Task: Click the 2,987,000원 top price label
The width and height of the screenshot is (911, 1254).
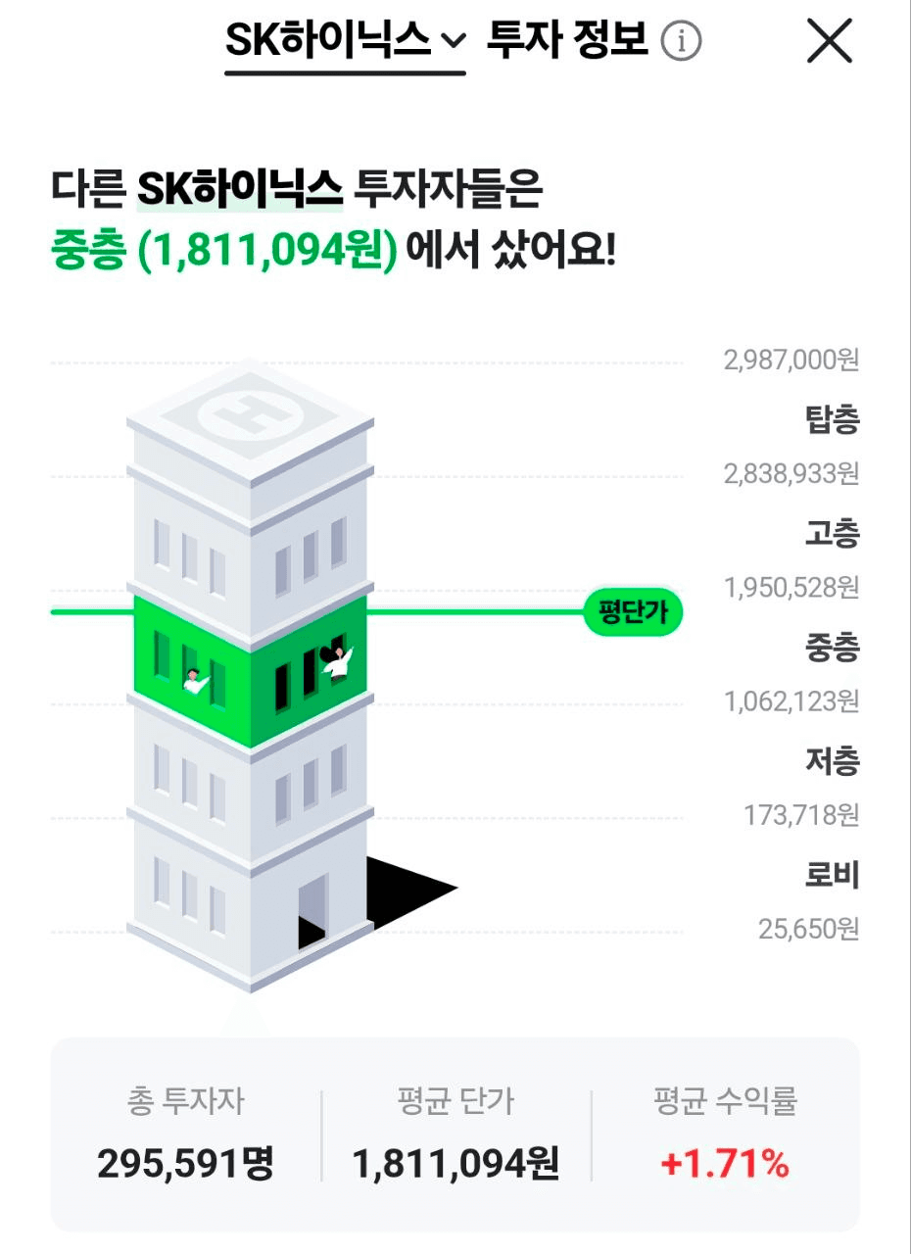Action: (x=791, y=360)
